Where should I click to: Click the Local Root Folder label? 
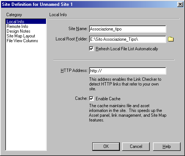[x=71, y=39]
